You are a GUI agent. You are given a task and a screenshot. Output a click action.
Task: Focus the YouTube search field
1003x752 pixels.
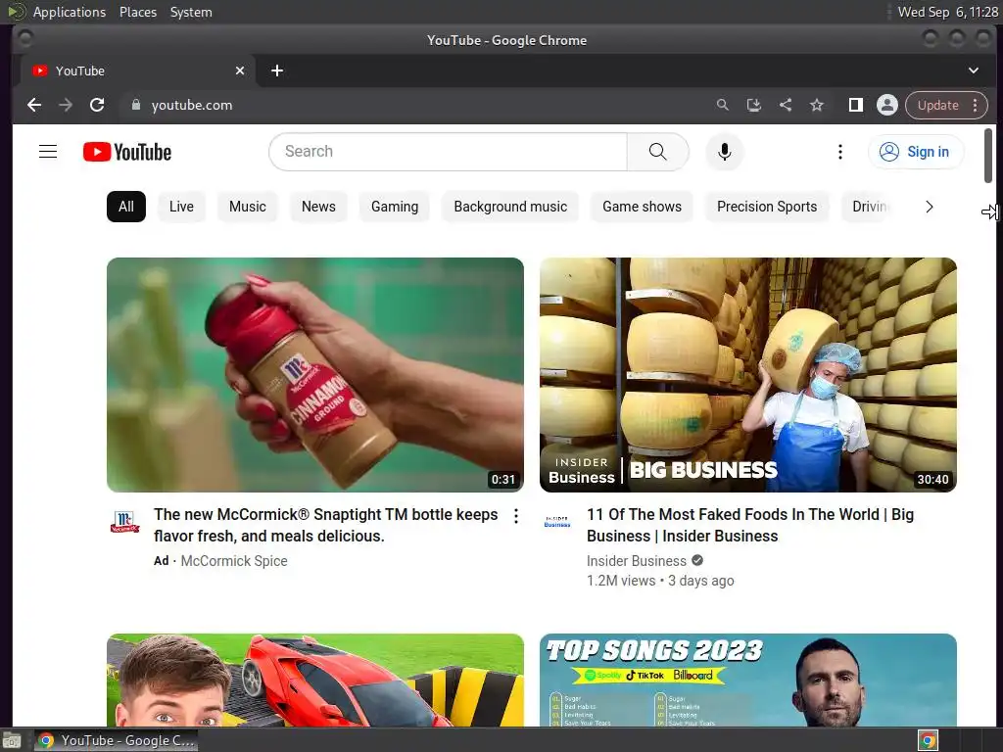click(448, 152)
